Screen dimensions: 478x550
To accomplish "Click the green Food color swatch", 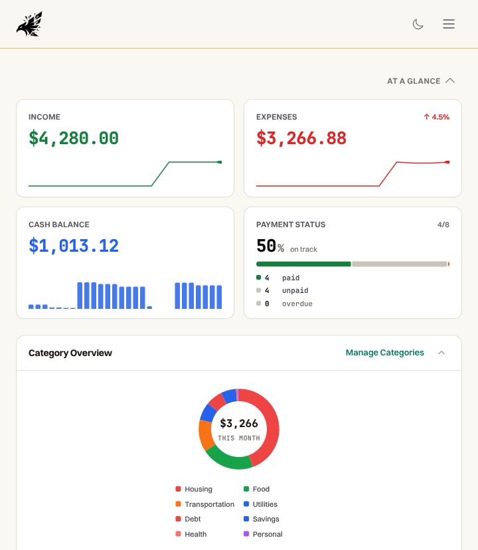I will [246, 489].
